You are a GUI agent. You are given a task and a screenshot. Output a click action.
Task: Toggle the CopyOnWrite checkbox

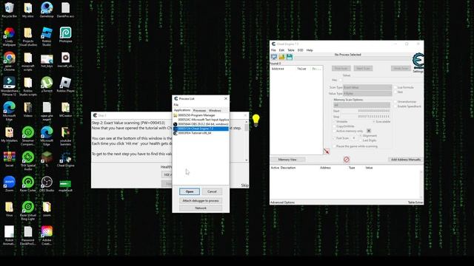[334, 126]
